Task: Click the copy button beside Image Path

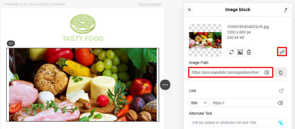Action: (x=280, y=72)
